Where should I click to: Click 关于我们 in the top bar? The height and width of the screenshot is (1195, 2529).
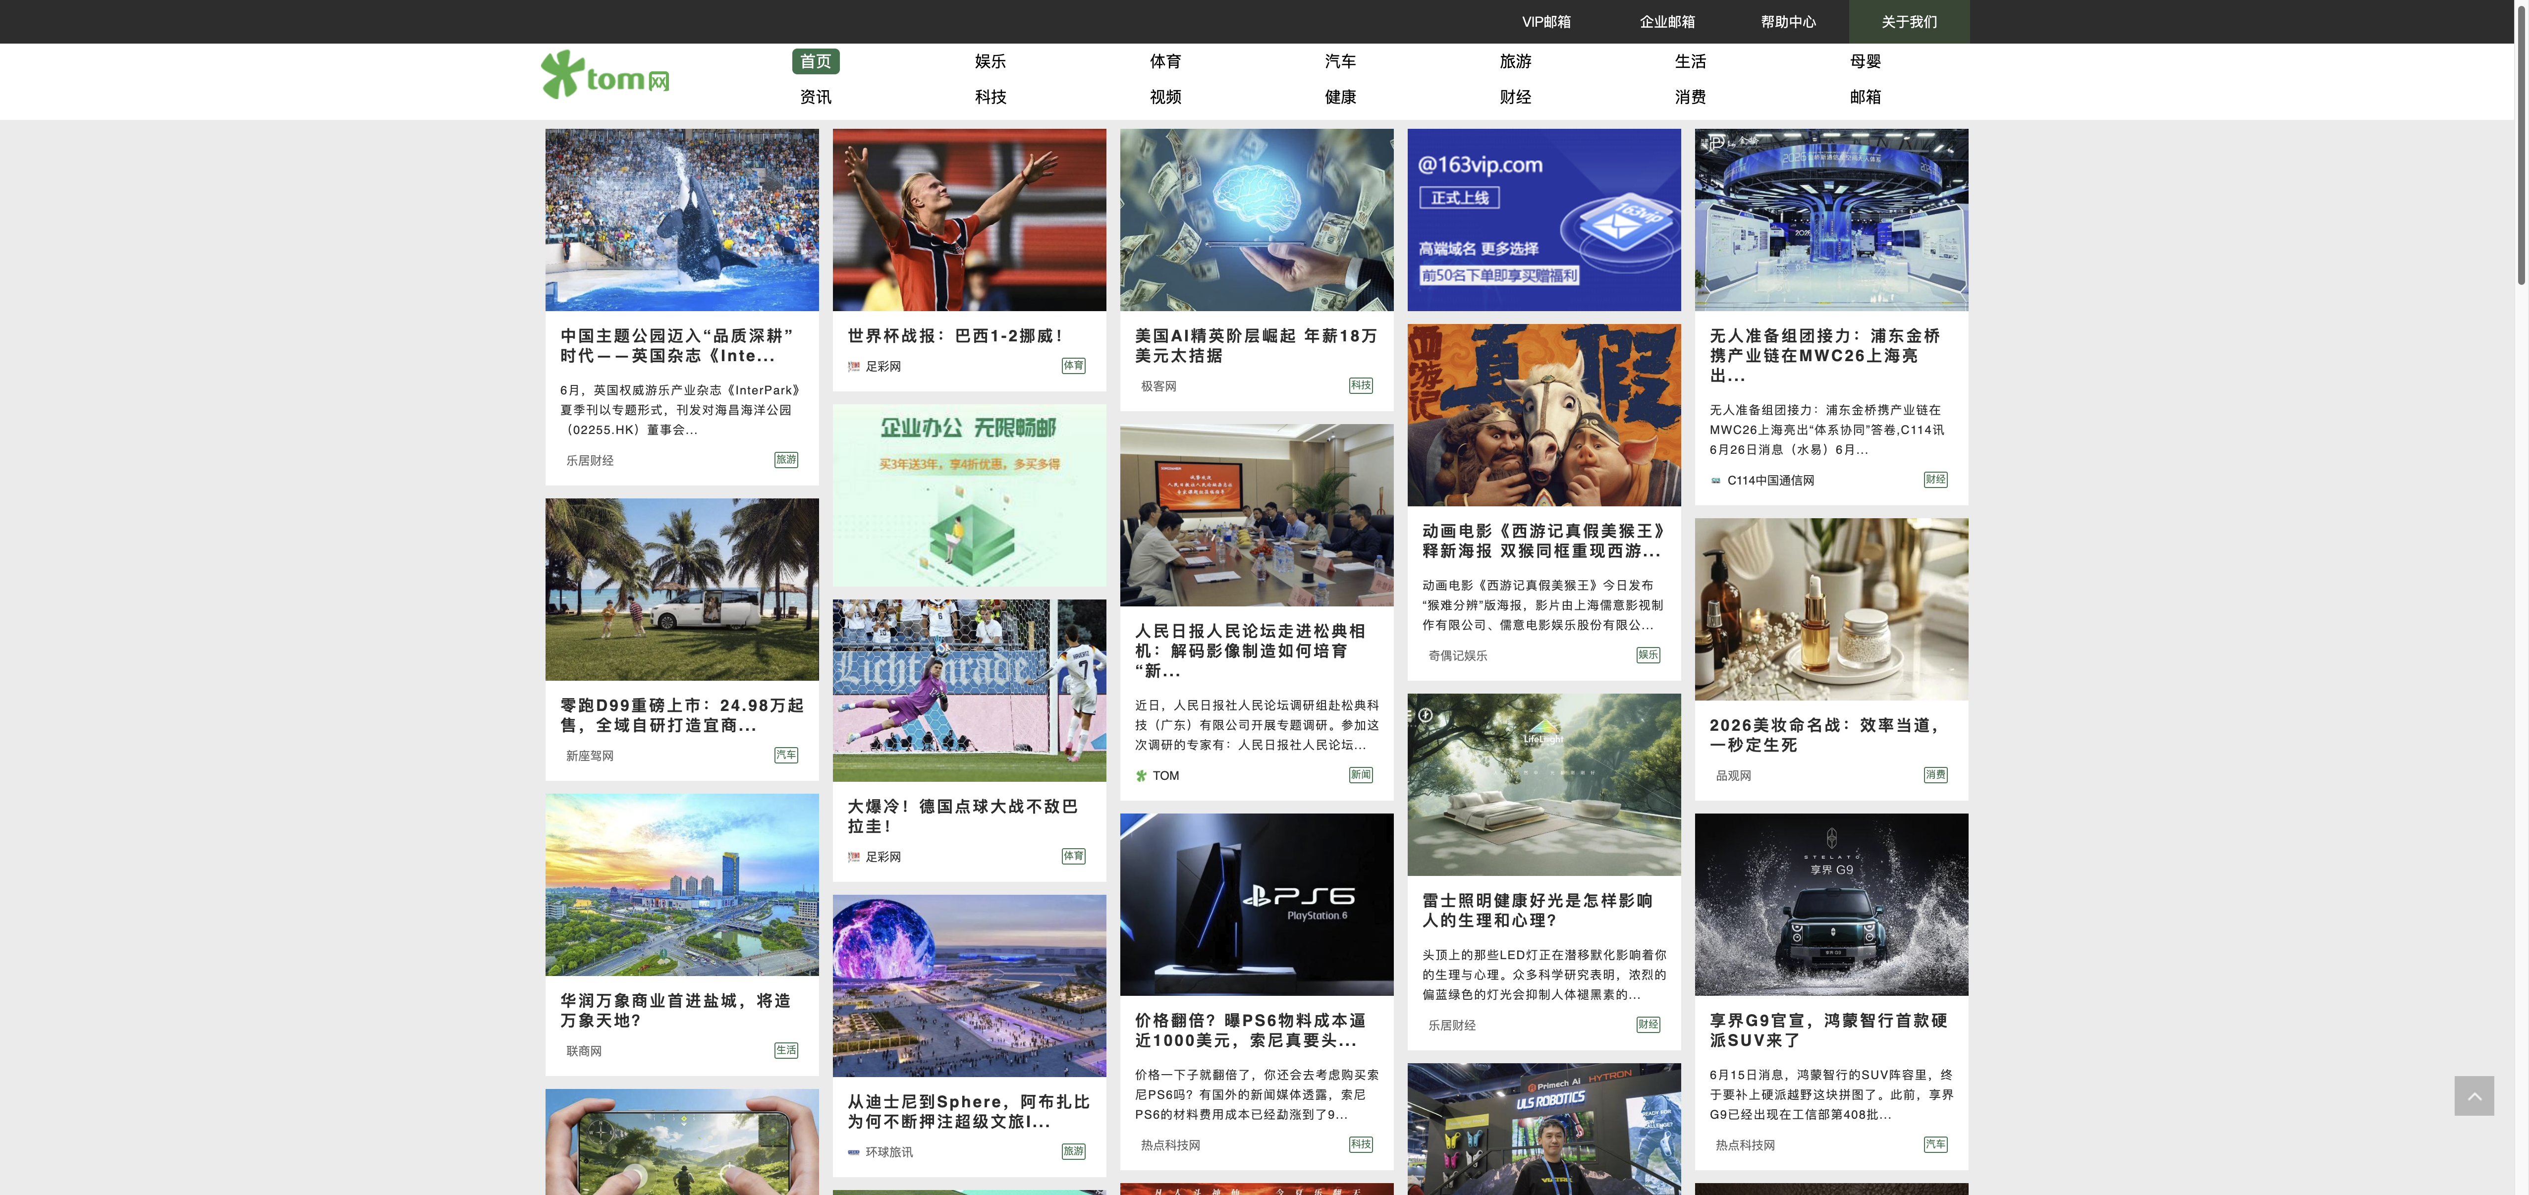1909,22
